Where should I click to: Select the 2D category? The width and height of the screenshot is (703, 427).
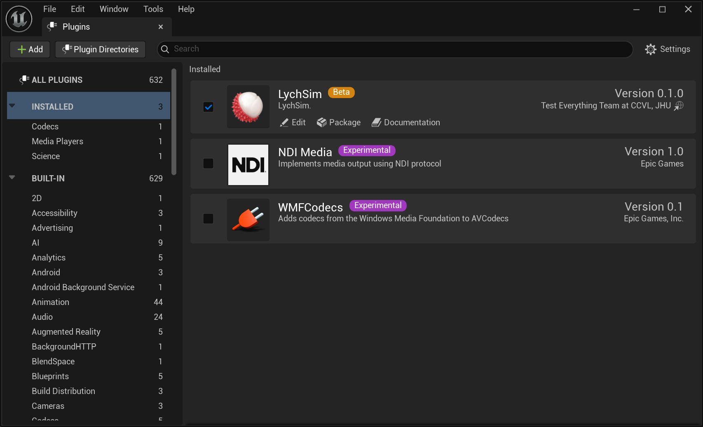[89, 198]
